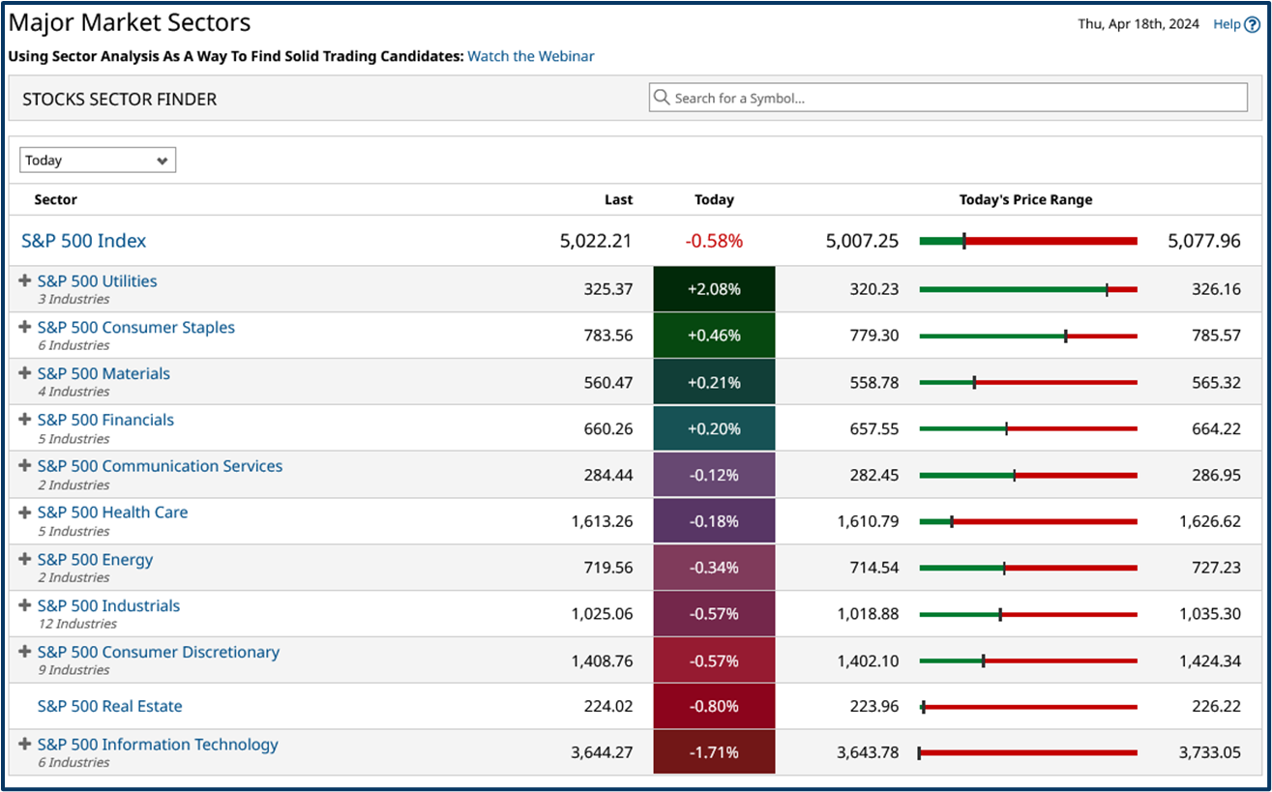Click the Search for a Symbol field
The image size is (1272, 792).
(x=948, y=97)
